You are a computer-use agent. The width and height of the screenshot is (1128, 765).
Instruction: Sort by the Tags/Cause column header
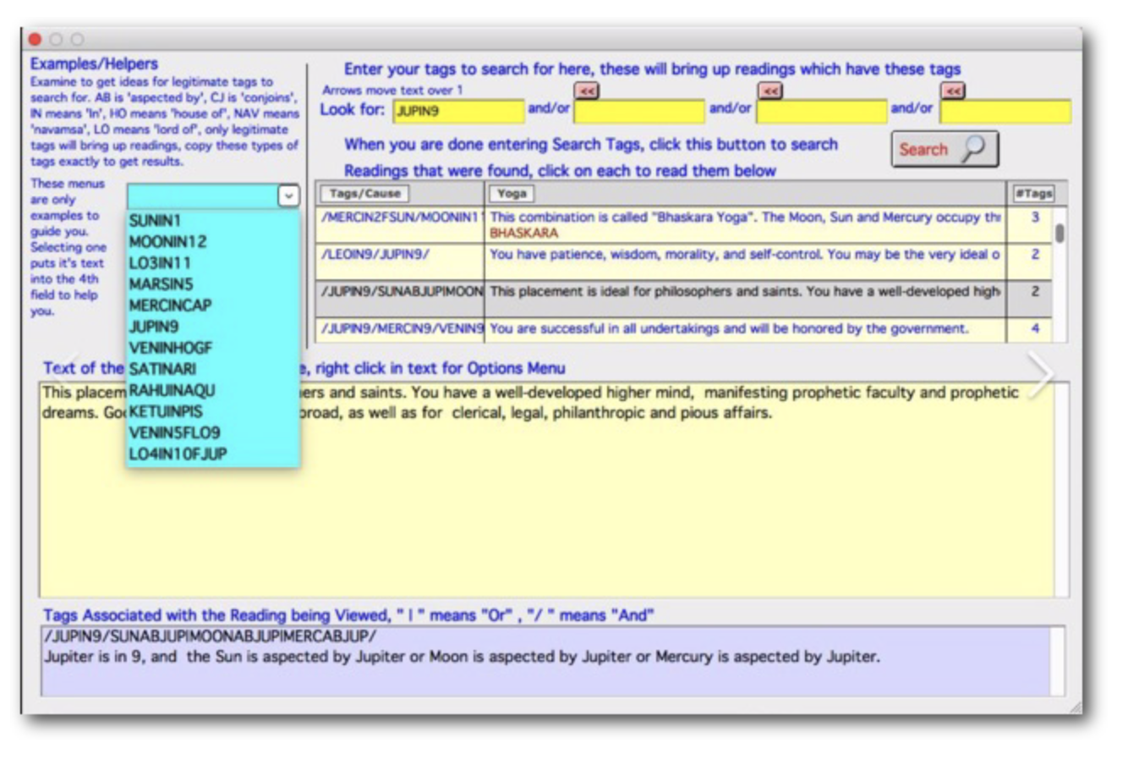pyautogui.click(x=364, y=194)
